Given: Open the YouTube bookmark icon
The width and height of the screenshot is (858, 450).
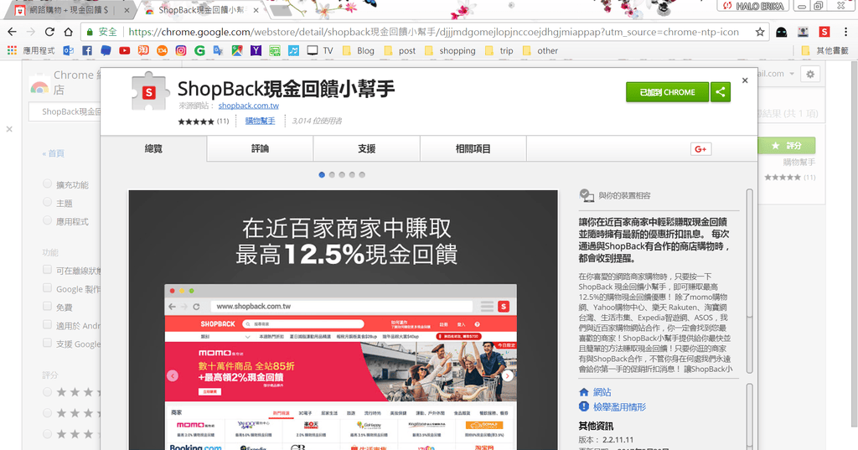Looking at the screenshot, I should click(124, 50).
